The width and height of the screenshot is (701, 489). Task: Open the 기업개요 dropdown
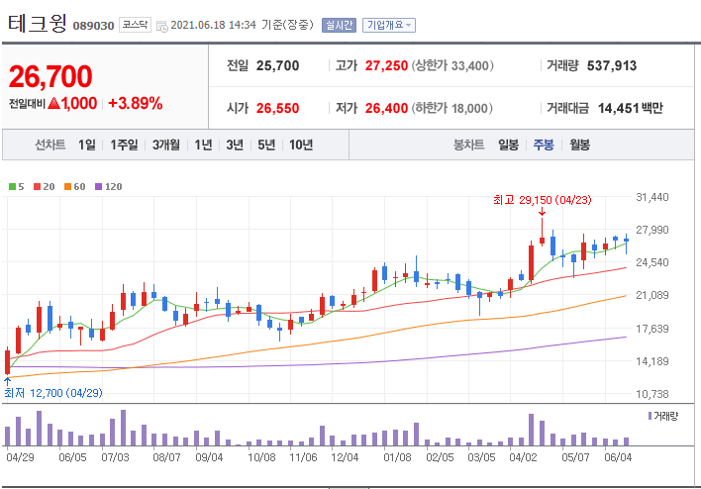pyautogui.click(x=389, y=25)
